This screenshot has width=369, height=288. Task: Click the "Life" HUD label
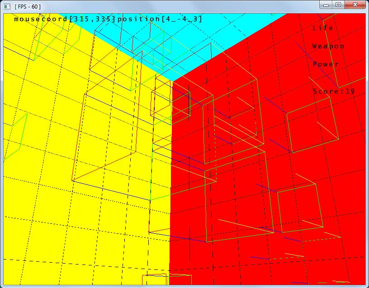323,28
